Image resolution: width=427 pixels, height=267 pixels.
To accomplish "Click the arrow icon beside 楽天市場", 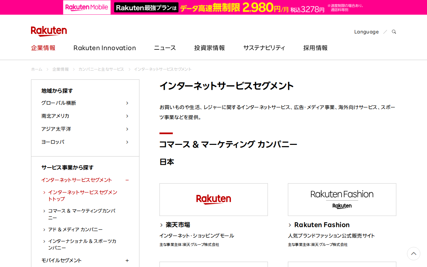I will click(161, 225).
